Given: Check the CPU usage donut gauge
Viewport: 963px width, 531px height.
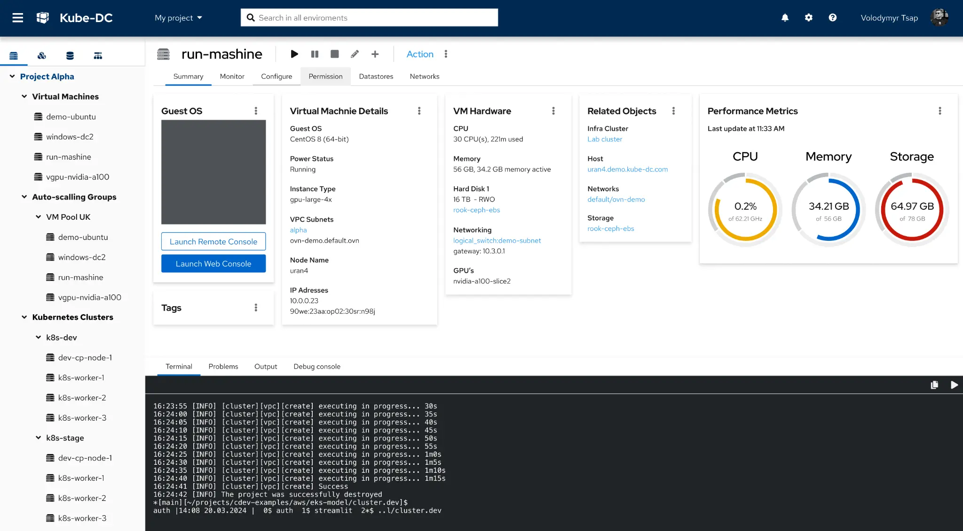Looking at the screenshot, I should point(745,209).
